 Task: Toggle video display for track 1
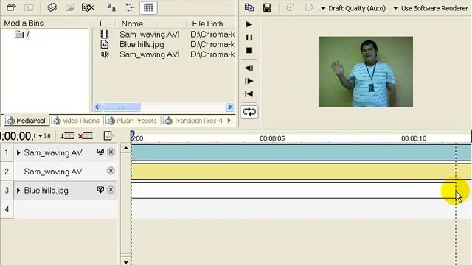tap(100, 152)
